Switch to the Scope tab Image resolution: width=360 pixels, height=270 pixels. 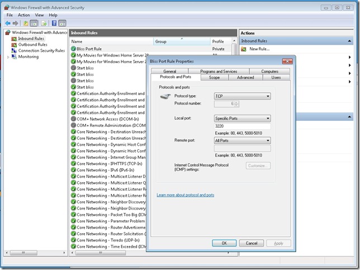[214, 78]
